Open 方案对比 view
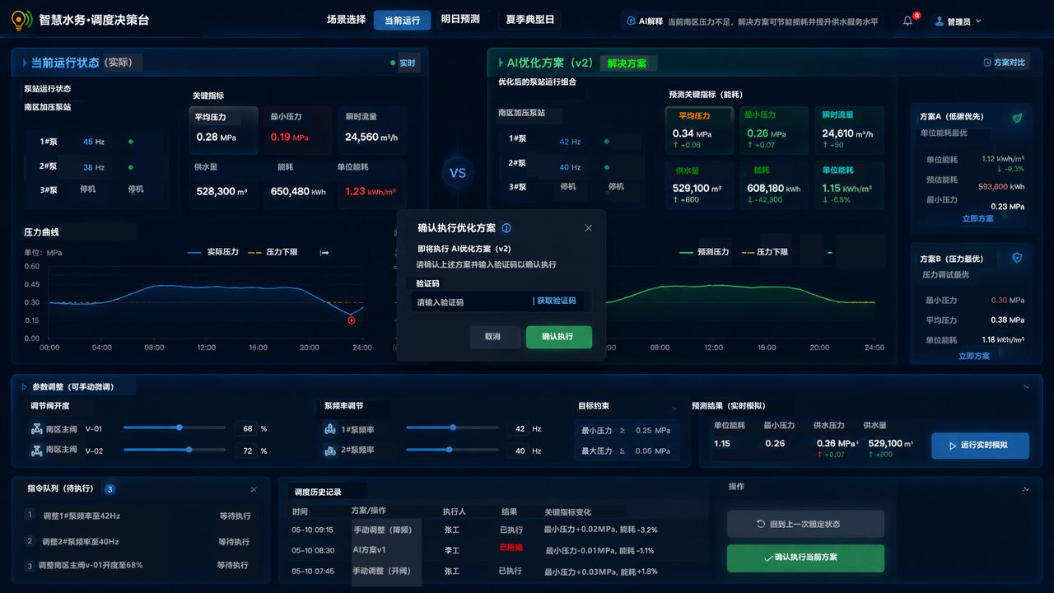The width and height of the screenshot is (1054, 593). point(1005,63)
